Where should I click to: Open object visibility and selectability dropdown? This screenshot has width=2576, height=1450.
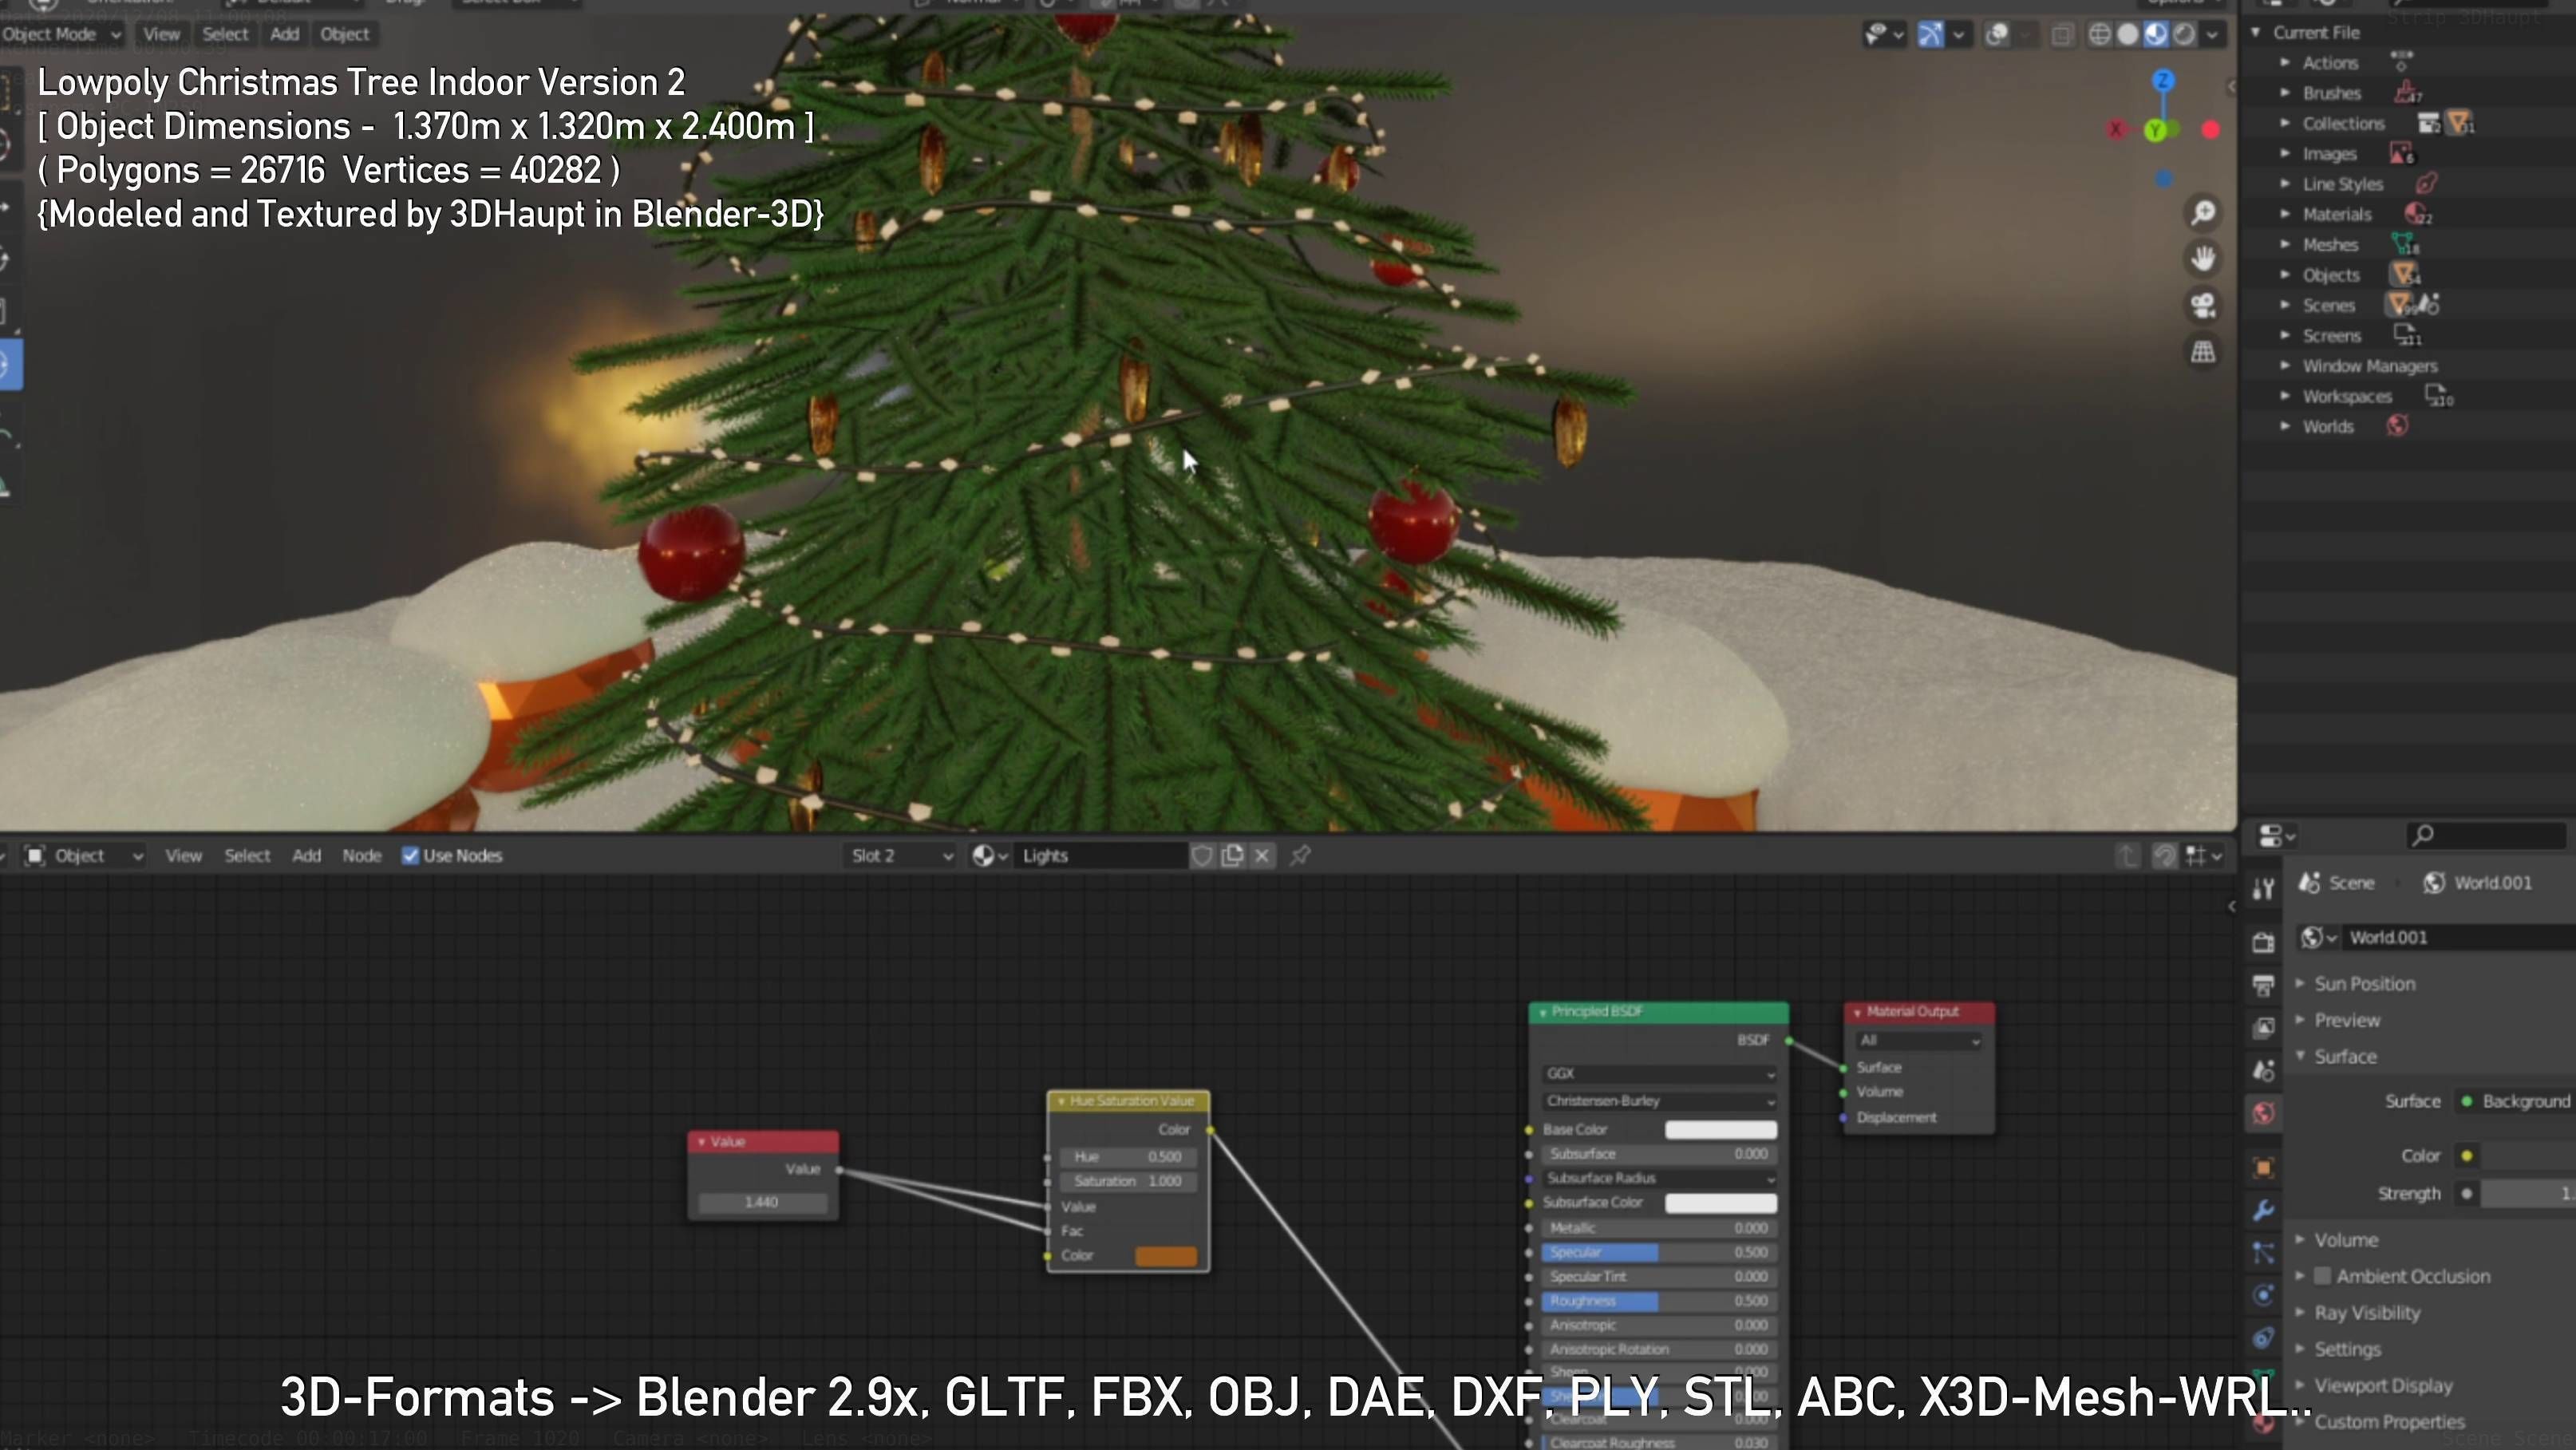[x=1884, y=35]
